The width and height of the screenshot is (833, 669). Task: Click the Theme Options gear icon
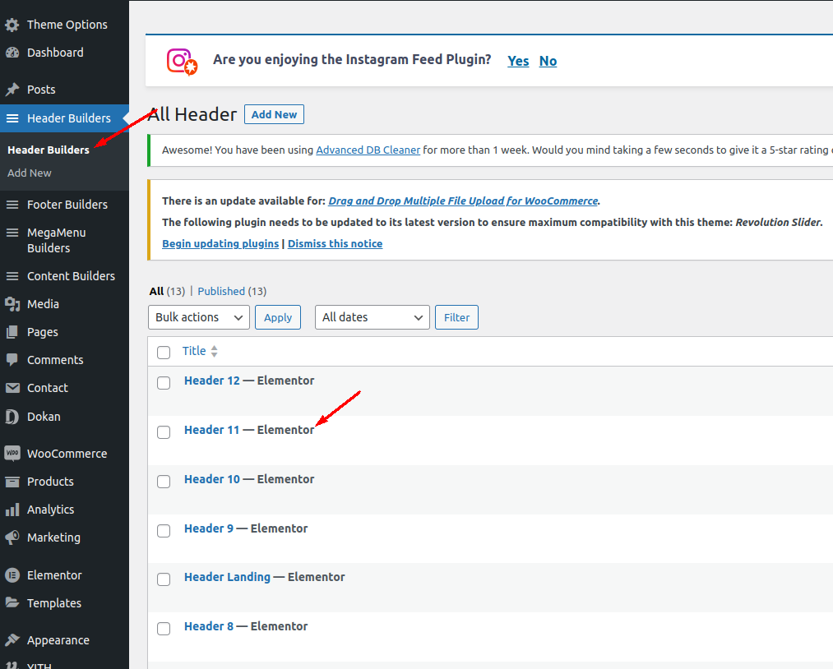click(x=12, y=25)
